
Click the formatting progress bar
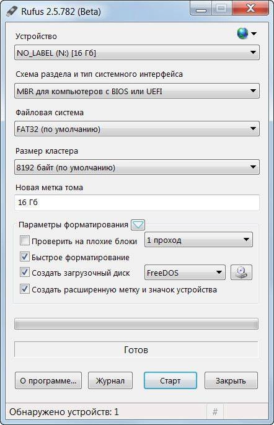pos(136,324)
